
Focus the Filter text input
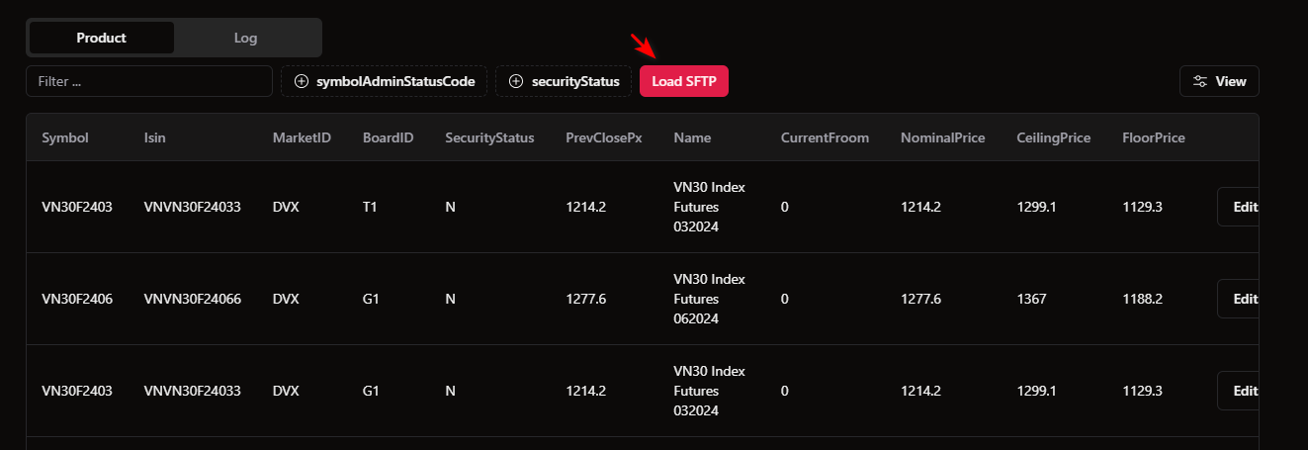pos(149,81)
